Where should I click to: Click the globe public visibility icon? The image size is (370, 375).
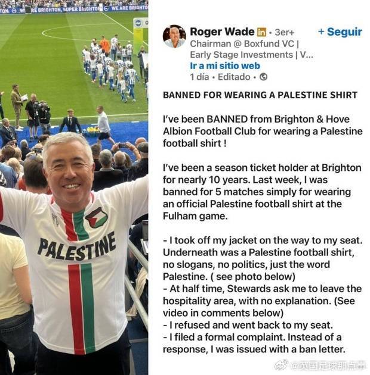click(x=264, y=77)
